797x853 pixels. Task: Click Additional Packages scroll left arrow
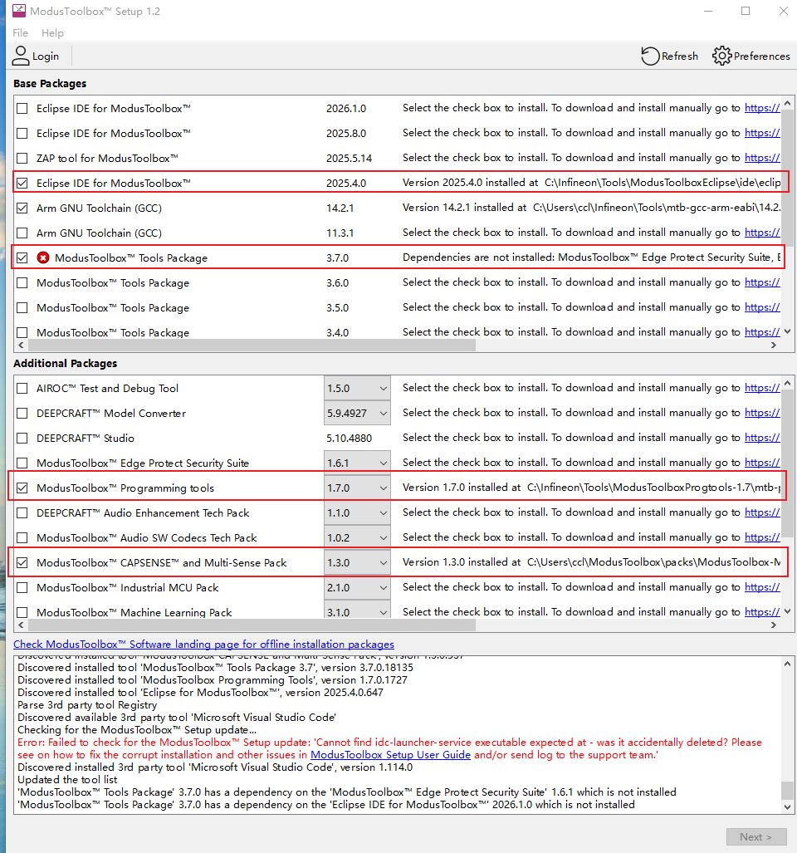(21, 625)
